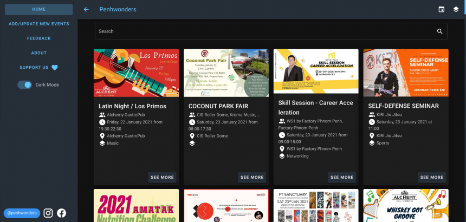Screen dimensions: 466x222
Task: Open 2021 Amatak Nutrition Challenge poster
Action: (137, 206)
